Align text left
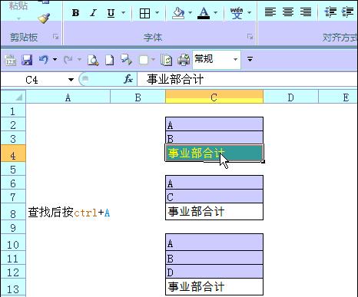The height and width of the screenshot is (297, 358). (270, 12)
